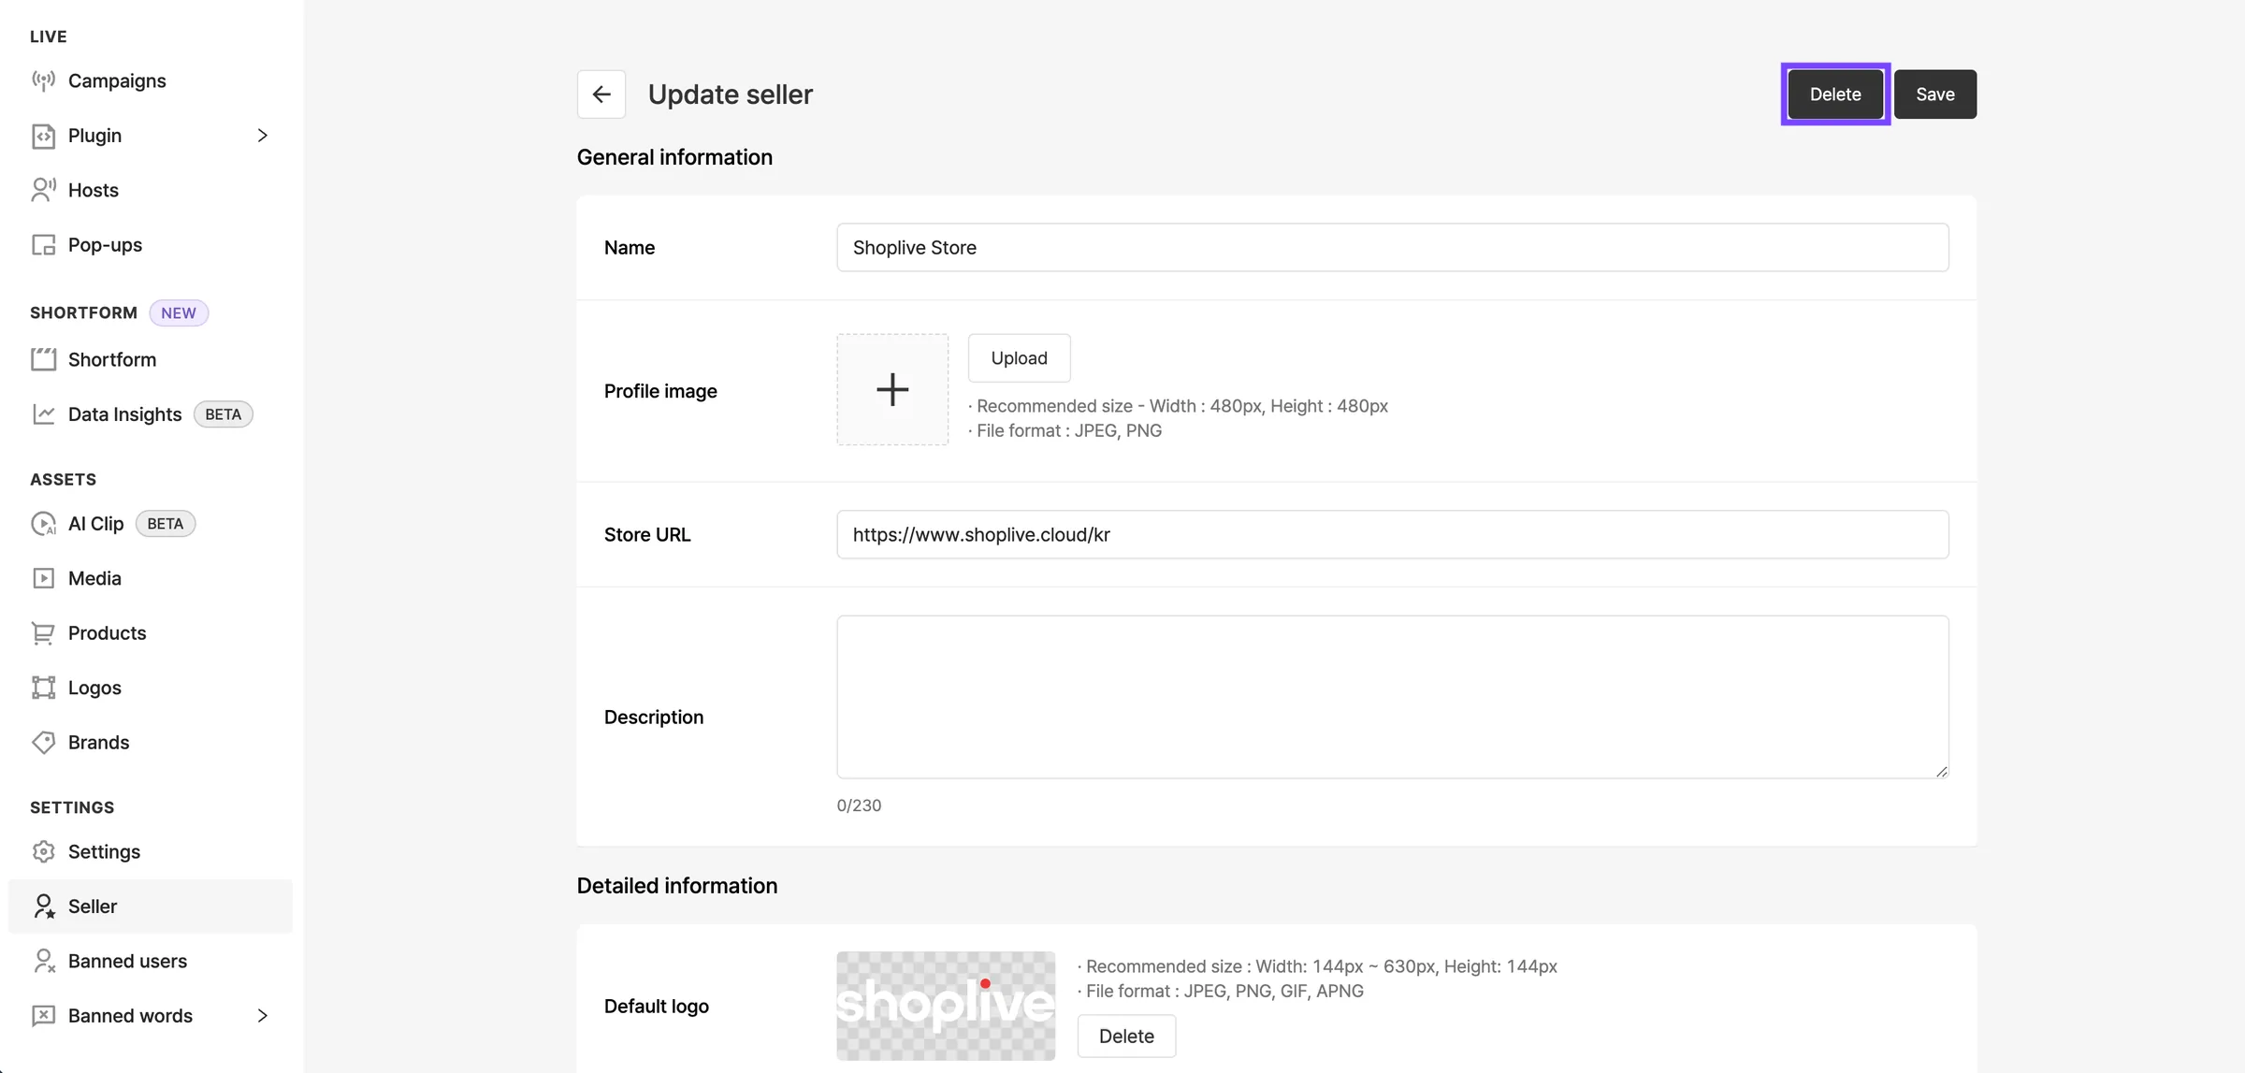Click the Data Insights chart icon
The image size is (2245, 1073).
click(43, 414)
